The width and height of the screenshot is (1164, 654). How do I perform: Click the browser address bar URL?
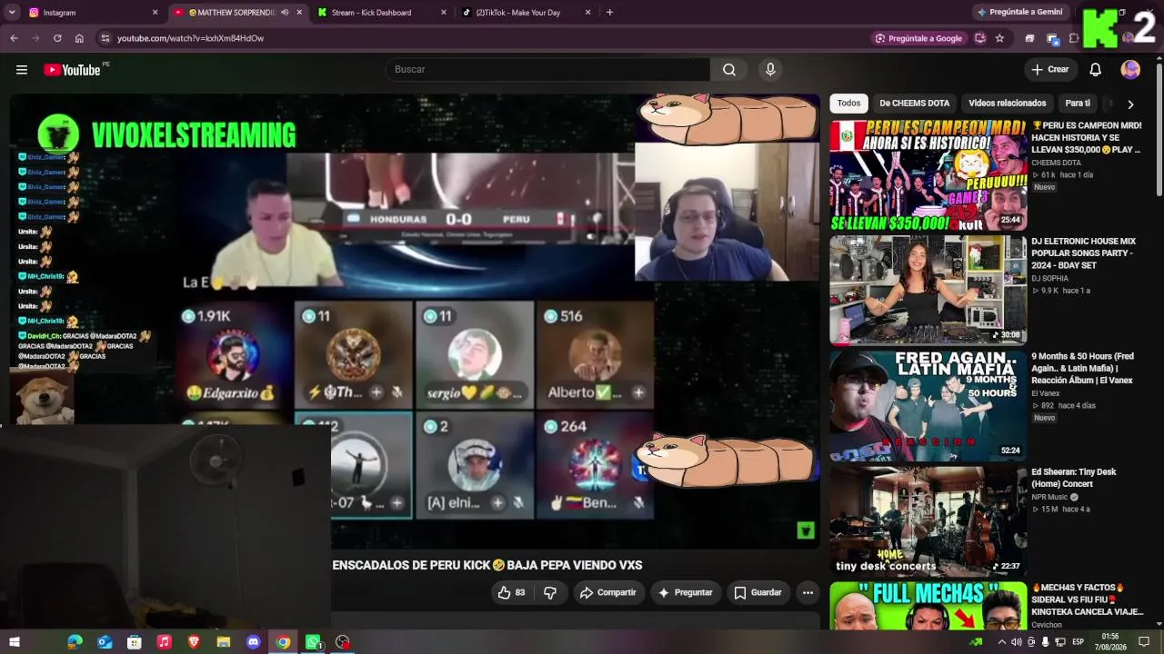coord(190,38)
